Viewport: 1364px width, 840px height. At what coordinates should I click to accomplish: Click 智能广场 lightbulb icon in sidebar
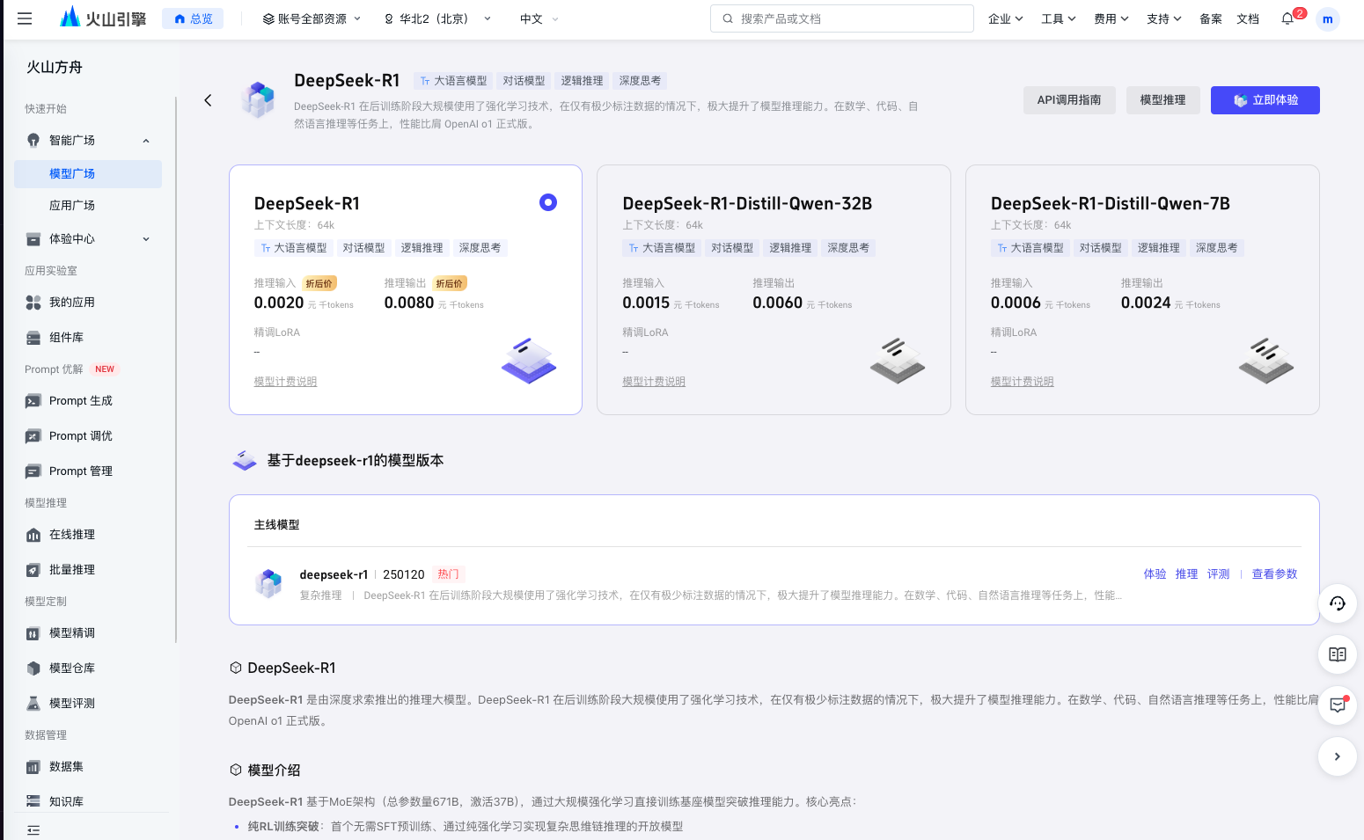coord(33,140)
